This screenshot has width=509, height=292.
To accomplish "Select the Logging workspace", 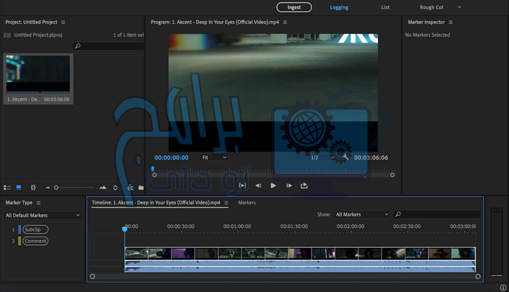I will point(339,7).
